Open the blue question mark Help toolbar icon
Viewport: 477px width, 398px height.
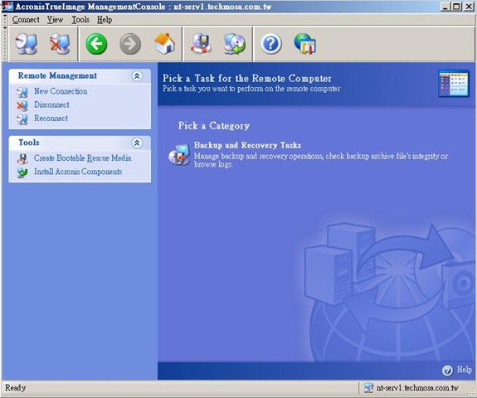click(x=271, y=44)
